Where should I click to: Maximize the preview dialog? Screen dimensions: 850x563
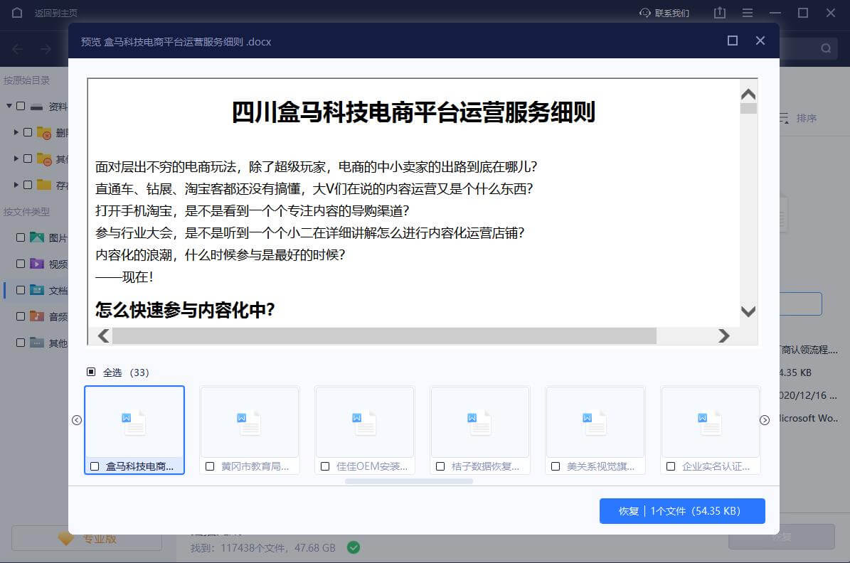click(733, 41)
